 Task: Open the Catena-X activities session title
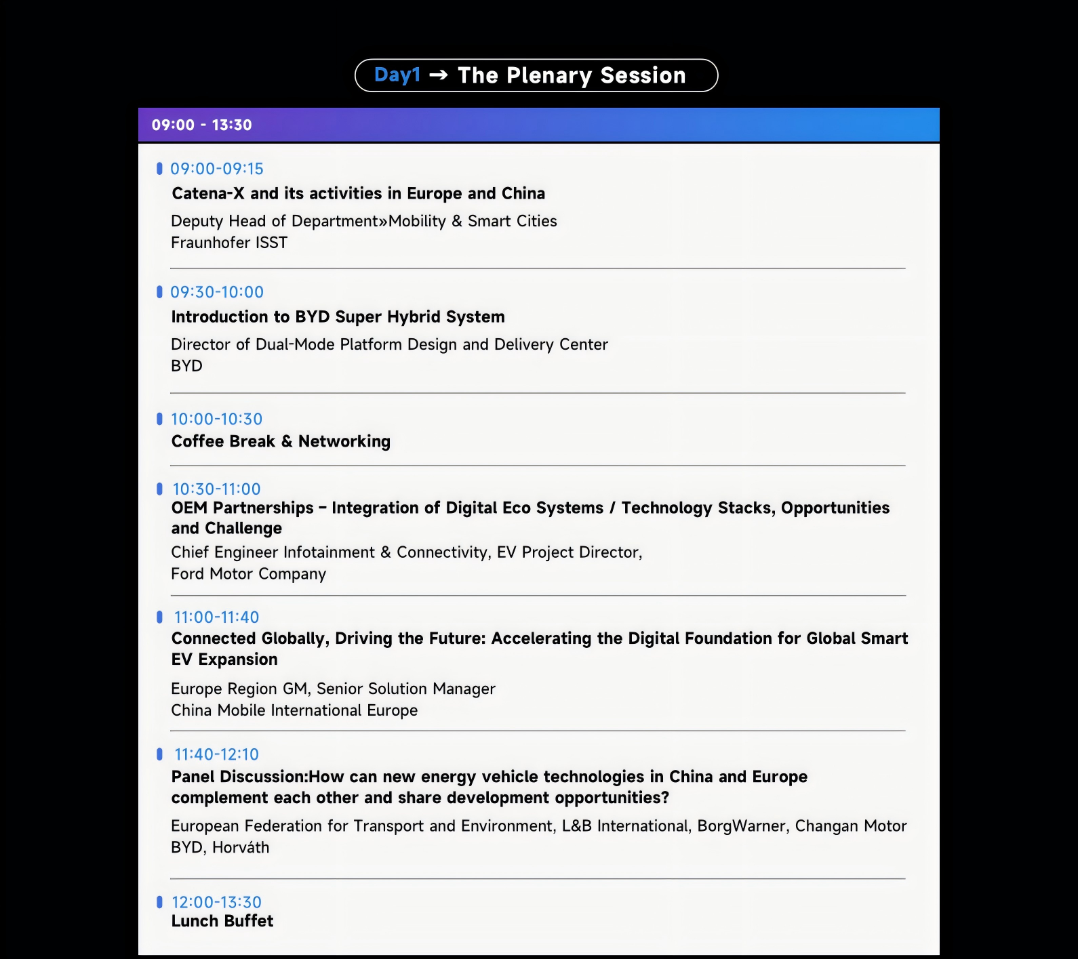[x=358, y=194]
